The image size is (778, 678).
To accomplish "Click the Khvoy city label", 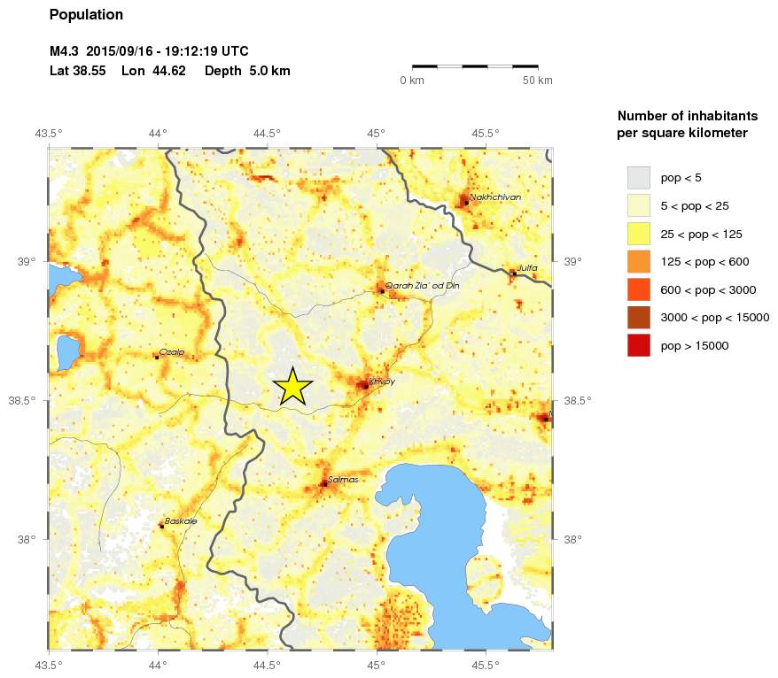I will [382, 381].
